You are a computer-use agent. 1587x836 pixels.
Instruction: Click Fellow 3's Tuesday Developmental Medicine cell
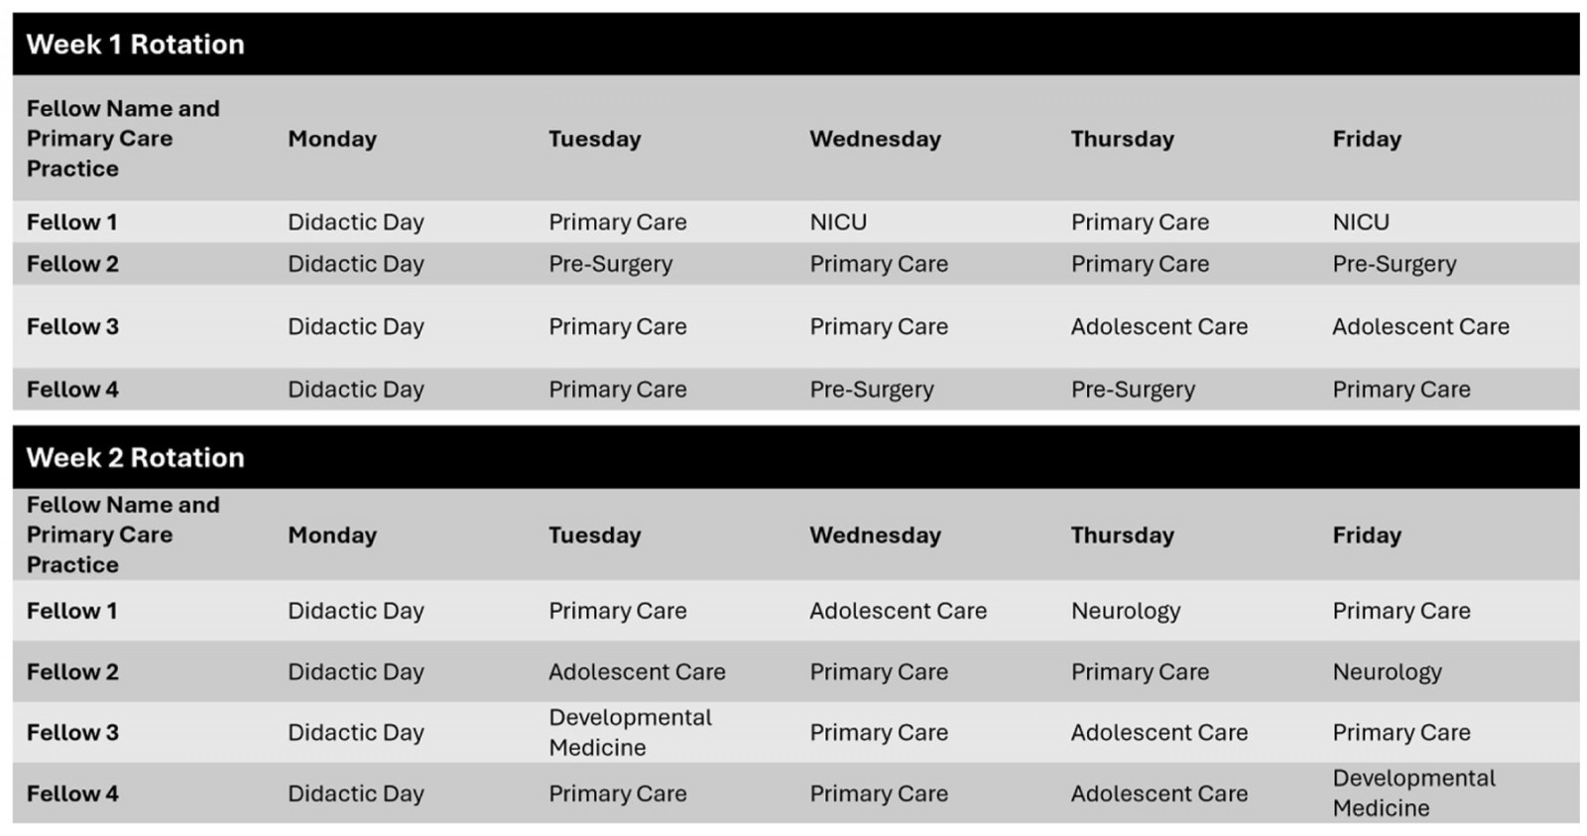coord(630,733)
